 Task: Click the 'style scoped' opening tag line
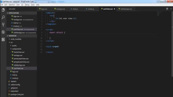(x=52, y=47)
